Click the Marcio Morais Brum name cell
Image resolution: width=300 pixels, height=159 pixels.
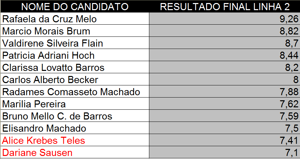coord(75,31)
